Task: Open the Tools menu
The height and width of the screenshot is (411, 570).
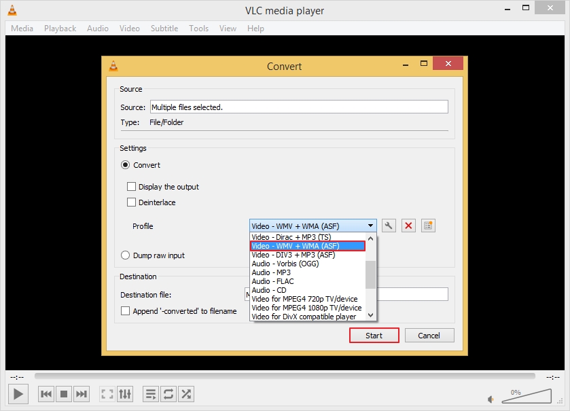Action: [198, 29]
